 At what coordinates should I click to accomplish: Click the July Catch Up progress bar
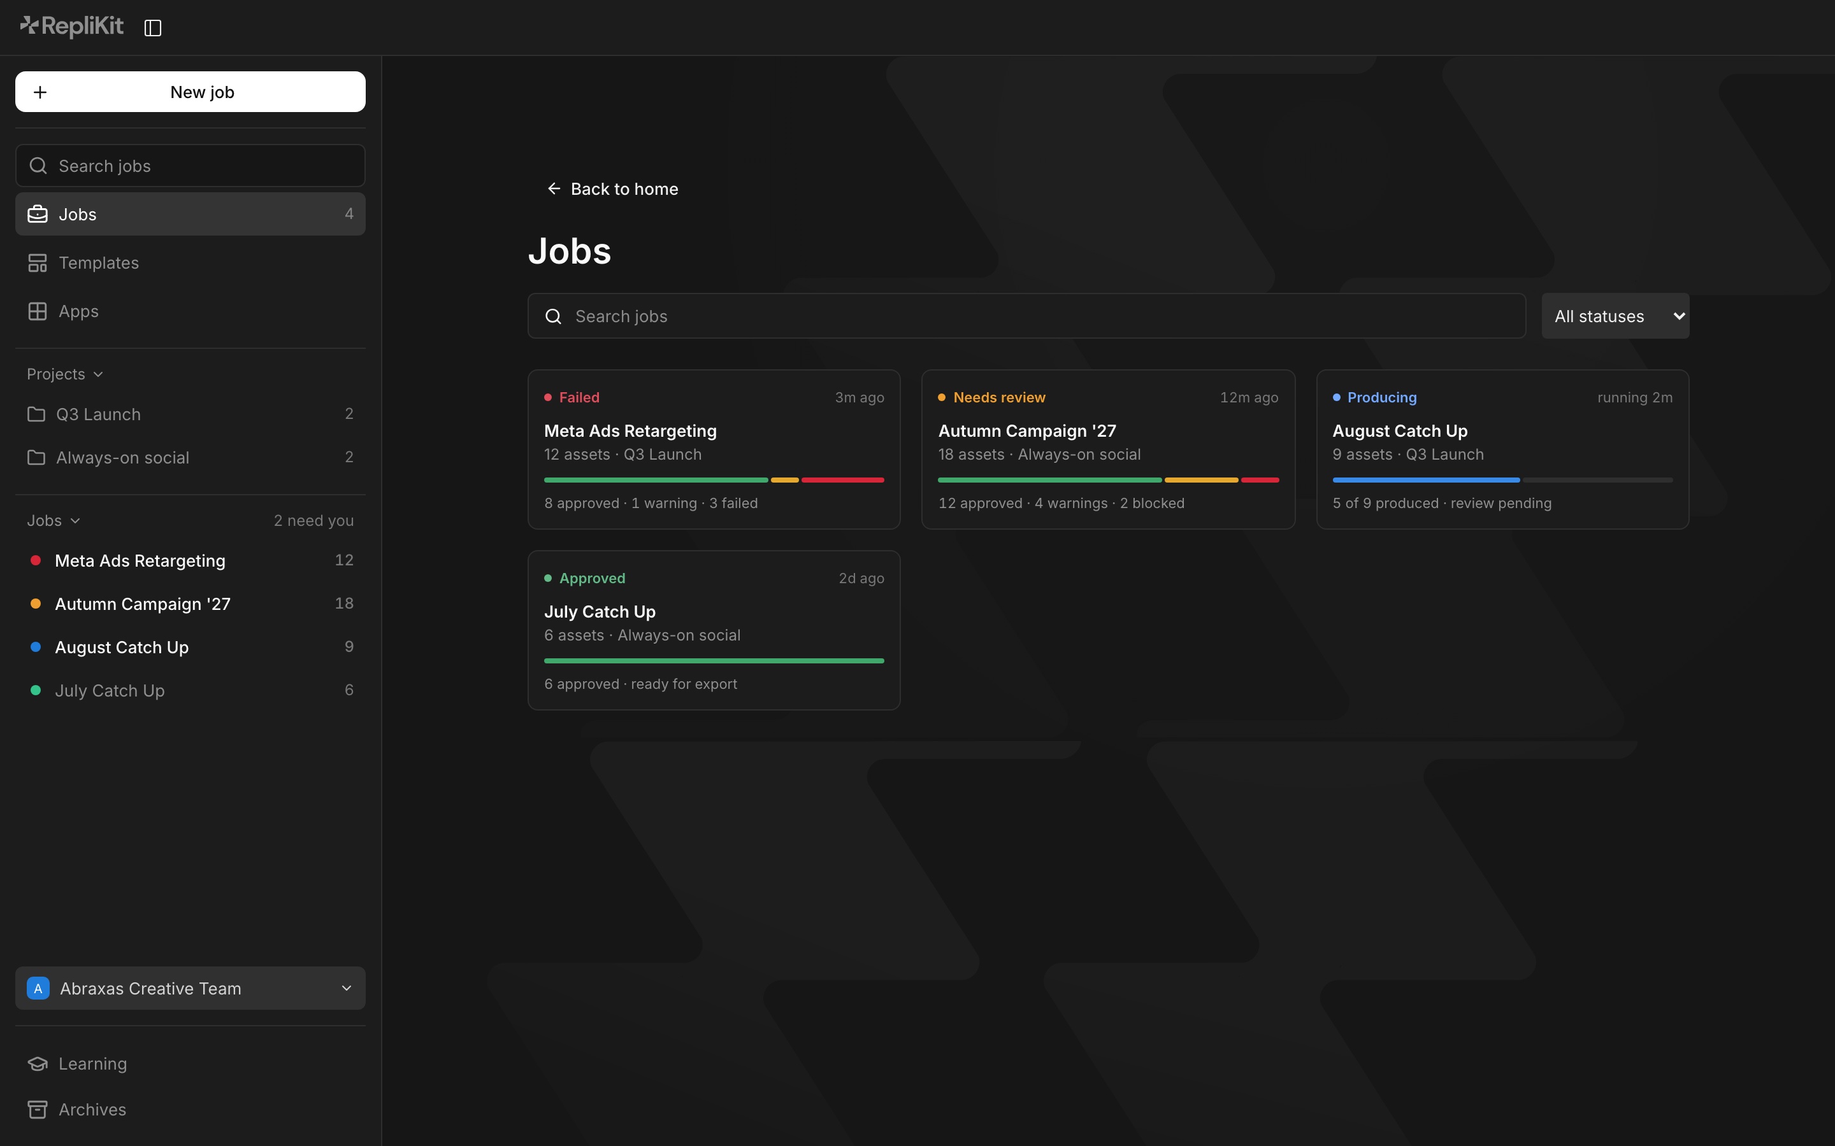pos(714,661)
